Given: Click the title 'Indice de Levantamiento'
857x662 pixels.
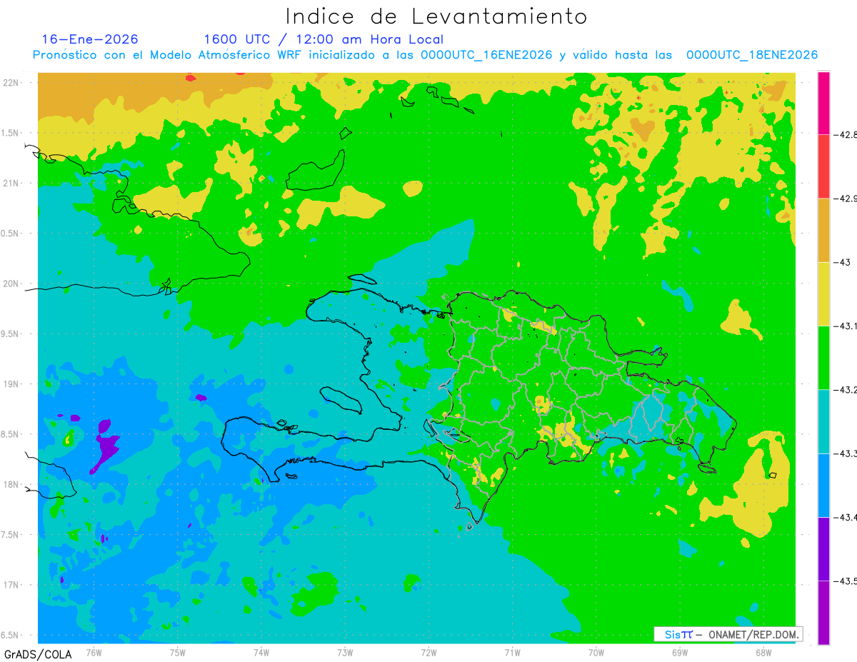Looking at the screenshot, I should click(x=436, y=16).
